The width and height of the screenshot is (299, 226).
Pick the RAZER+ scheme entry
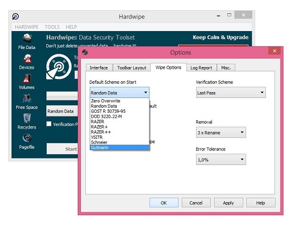click(120, 127)
